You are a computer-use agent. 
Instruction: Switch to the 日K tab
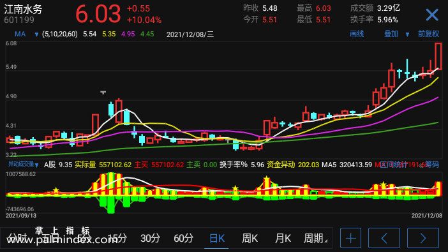(x=217, y=238)
